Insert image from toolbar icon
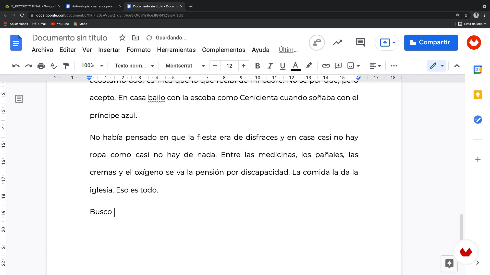490x275 pixels. coord(351,66)
